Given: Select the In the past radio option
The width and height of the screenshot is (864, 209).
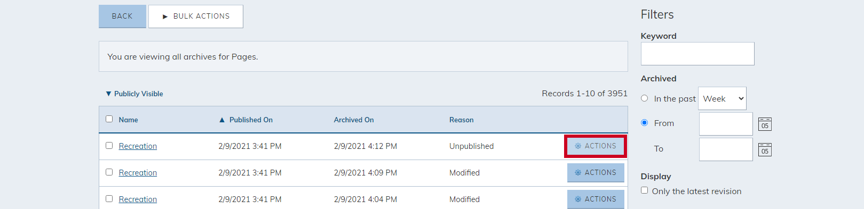Looking at the screenshot, I should coord(645,98).
